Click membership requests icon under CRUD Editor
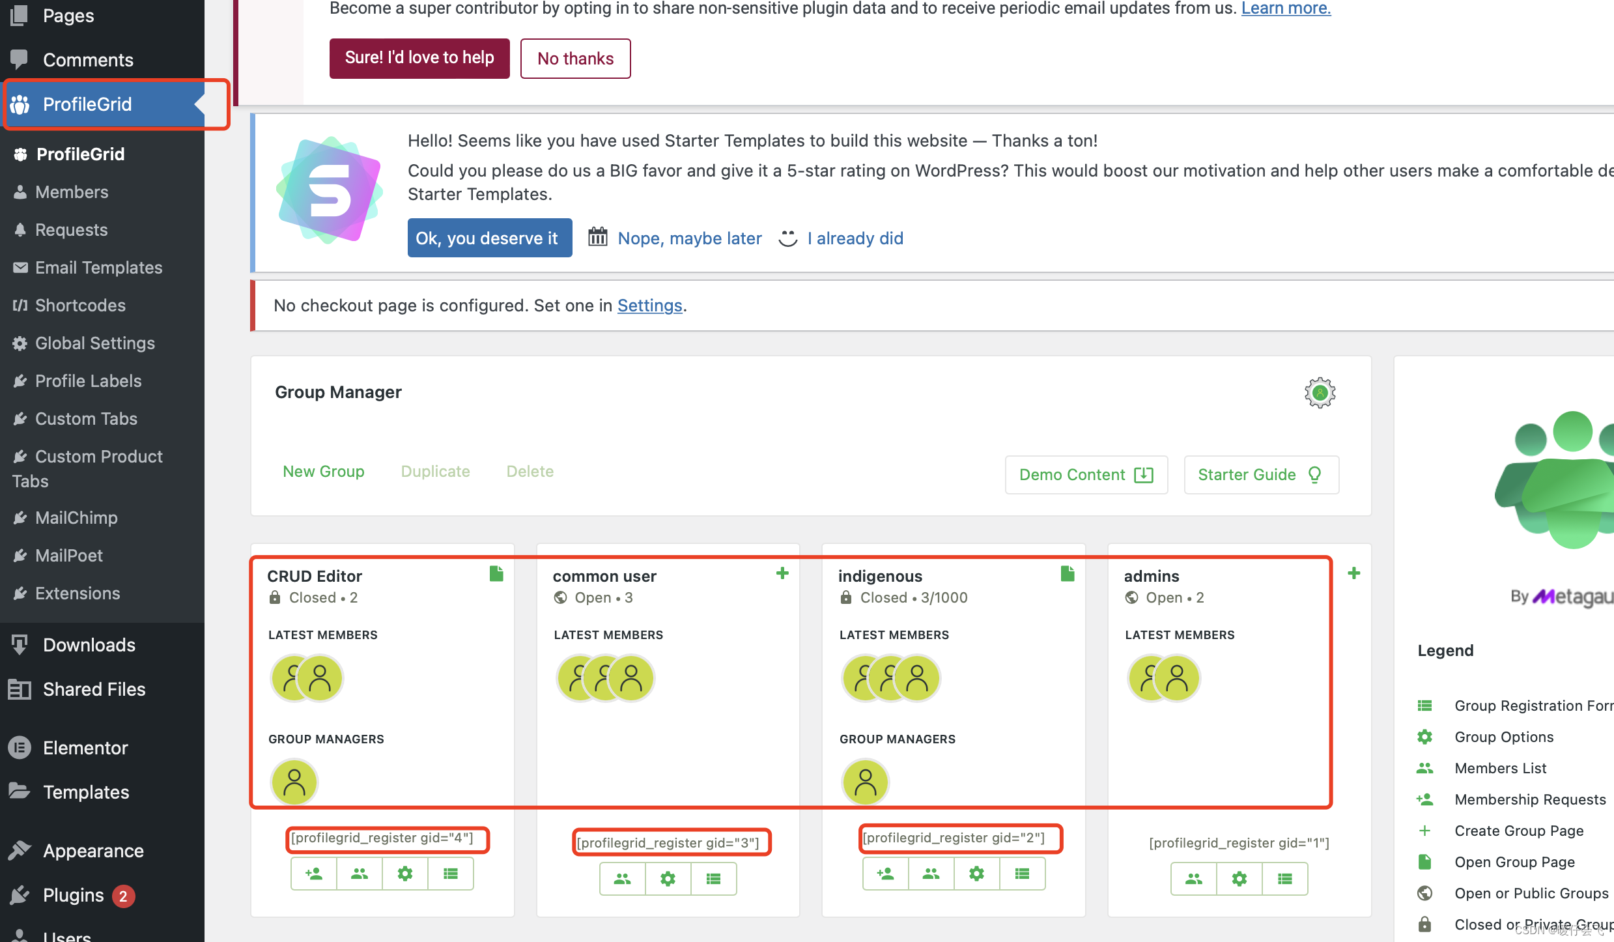Screen dimensions: 1614x942 [x=314, y=874]
